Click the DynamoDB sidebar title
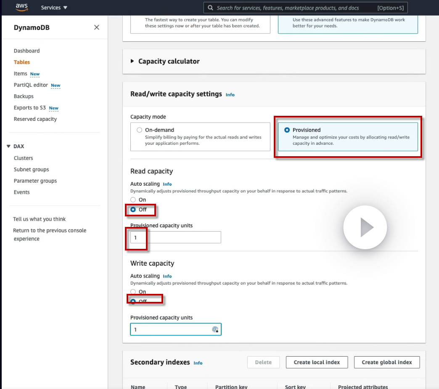This screenshot has width=439, height=389. click(x=32, y=27)
